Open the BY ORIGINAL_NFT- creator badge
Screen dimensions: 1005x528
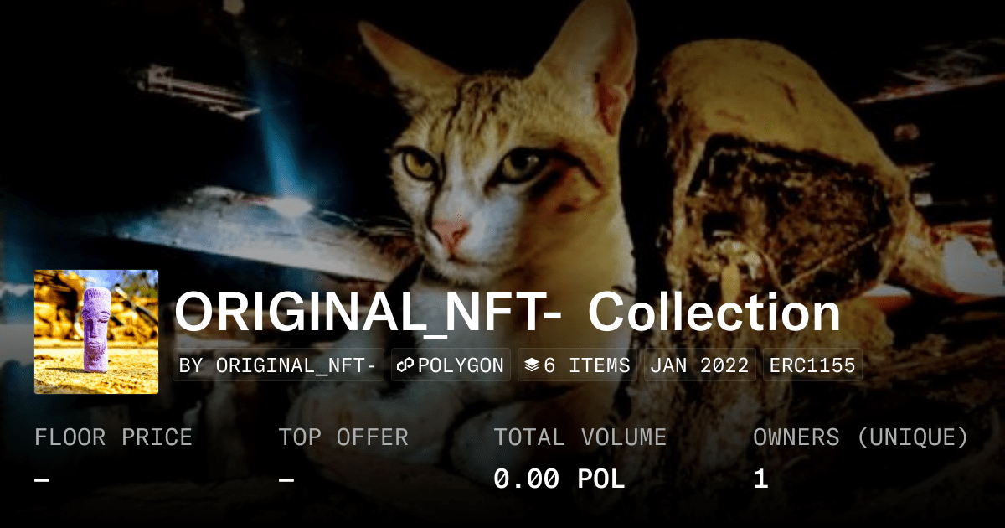pyautogui.click(x=279, y=365)
